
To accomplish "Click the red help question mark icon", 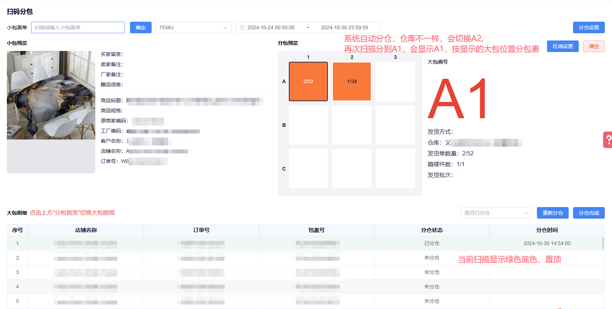I will pyautogui.click(x=608, y=140).
